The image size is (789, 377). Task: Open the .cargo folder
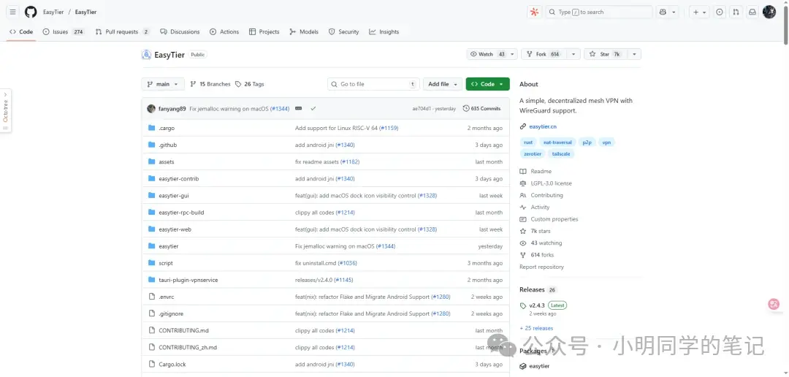pyautogui.click(x=167, y=128)
